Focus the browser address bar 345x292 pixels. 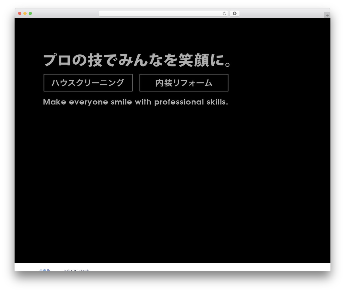click(163, 13)
